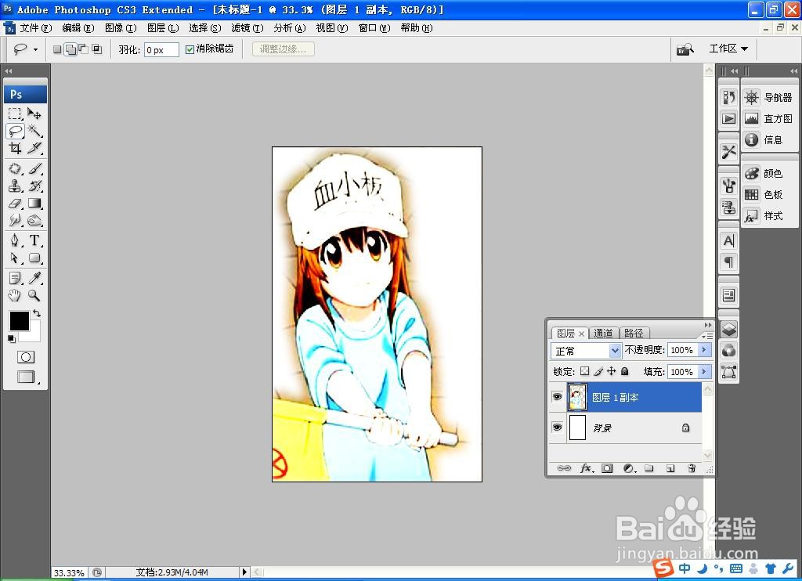Select the Brush tool
Screen dimensions: 802x581
click(34, 168)
